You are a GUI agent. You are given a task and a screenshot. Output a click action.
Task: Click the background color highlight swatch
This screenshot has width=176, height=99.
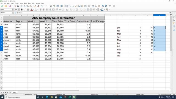[35, 10]
